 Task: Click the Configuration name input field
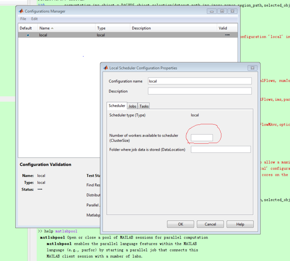click(200, 81)
